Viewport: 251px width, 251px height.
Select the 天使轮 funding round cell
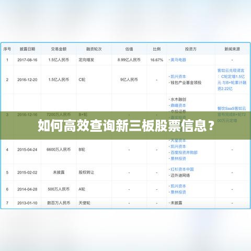pyautogui.click(x=84, y=203)
